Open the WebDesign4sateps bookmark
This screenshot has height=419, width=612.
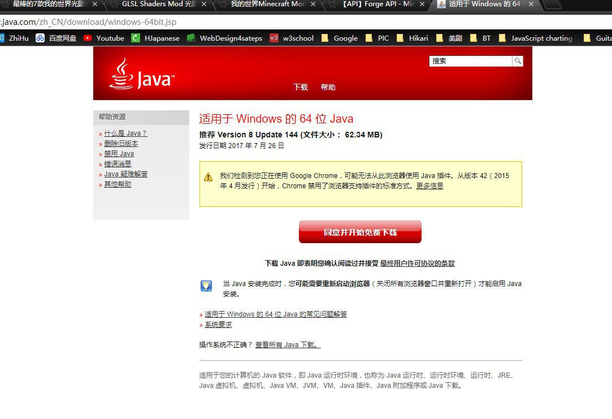pos(224,38)
